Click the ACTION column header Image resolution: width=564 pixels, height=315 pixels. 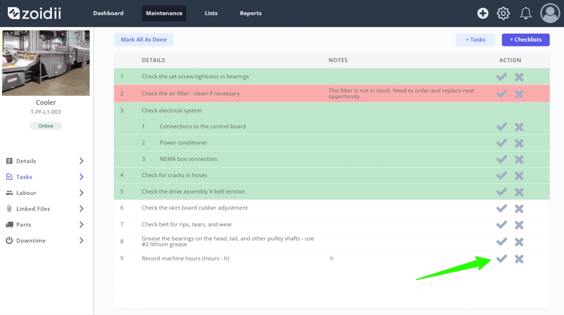[x=510, y=60]
